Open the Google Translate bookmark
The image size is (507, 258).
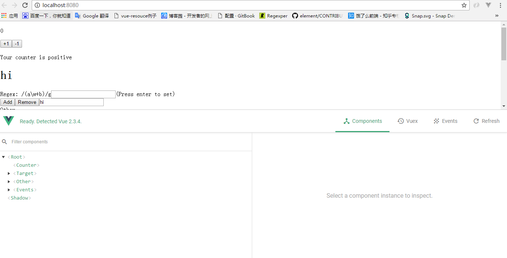pos(92,16)
